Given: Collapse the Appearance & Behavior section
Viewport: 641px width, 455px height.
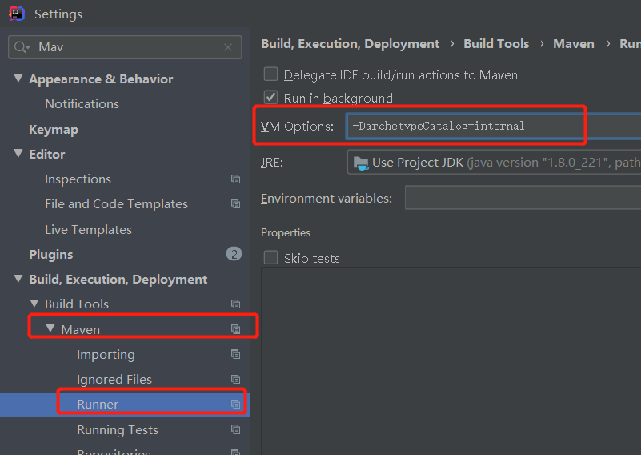Looking at the screenshot, I should pyautogui.click(x=18, y=79).
